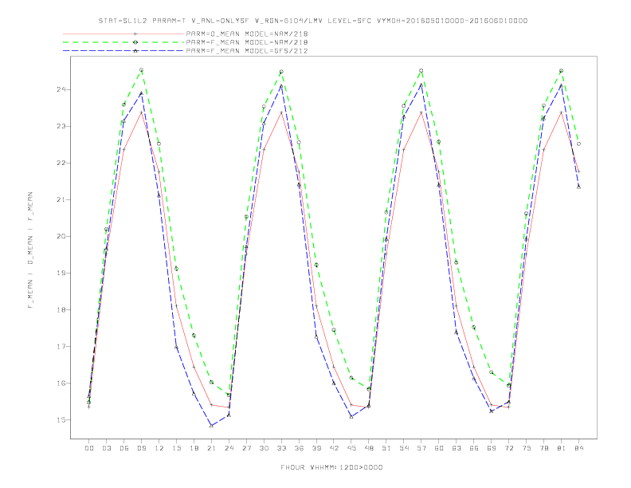
Task: Click x-axis tick label 57
Action: tap(421, 448)
